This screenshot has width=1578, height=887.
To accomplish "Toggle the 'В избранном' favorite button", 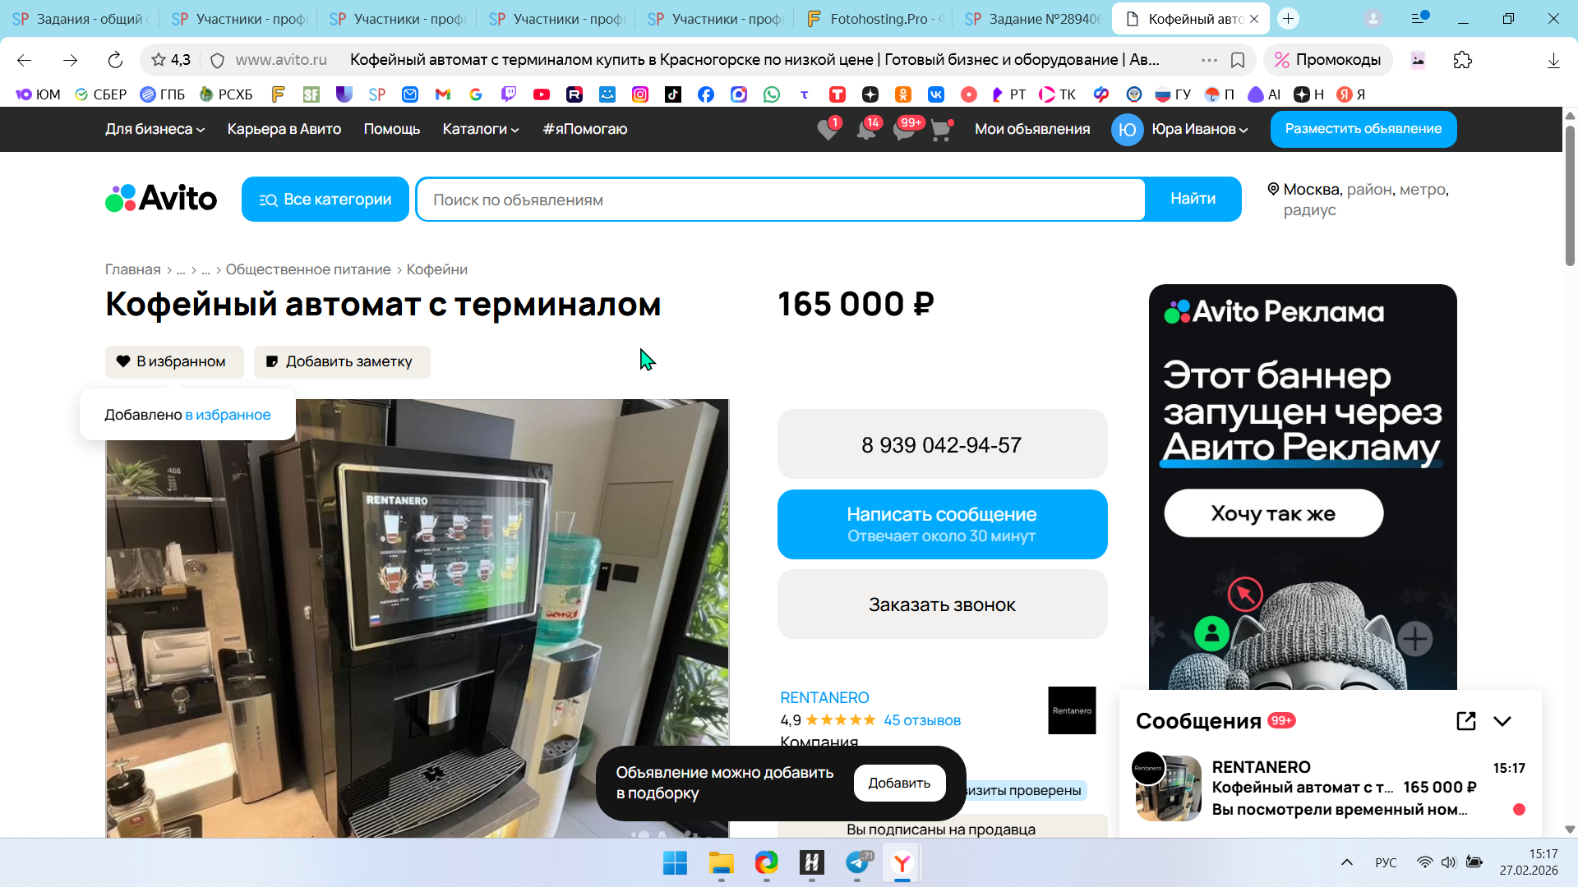I will pyautogui.click(x=173, y=361).
